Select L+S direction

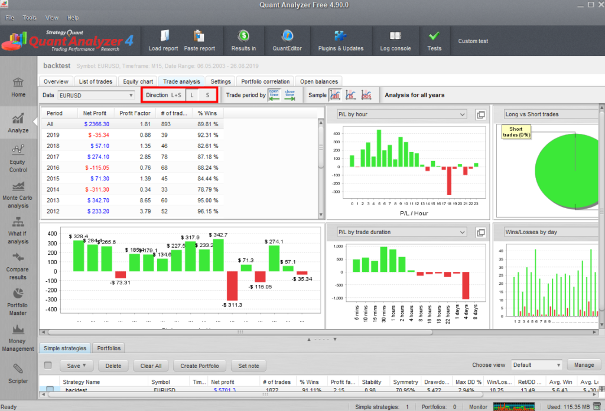click(176, 95)
